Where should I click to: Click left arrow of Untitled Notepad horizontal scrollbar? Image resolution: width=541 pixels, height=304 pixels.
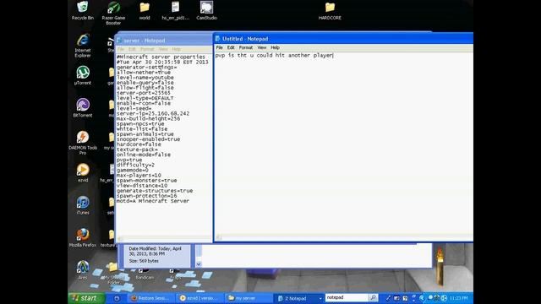(x=219, y=238)
